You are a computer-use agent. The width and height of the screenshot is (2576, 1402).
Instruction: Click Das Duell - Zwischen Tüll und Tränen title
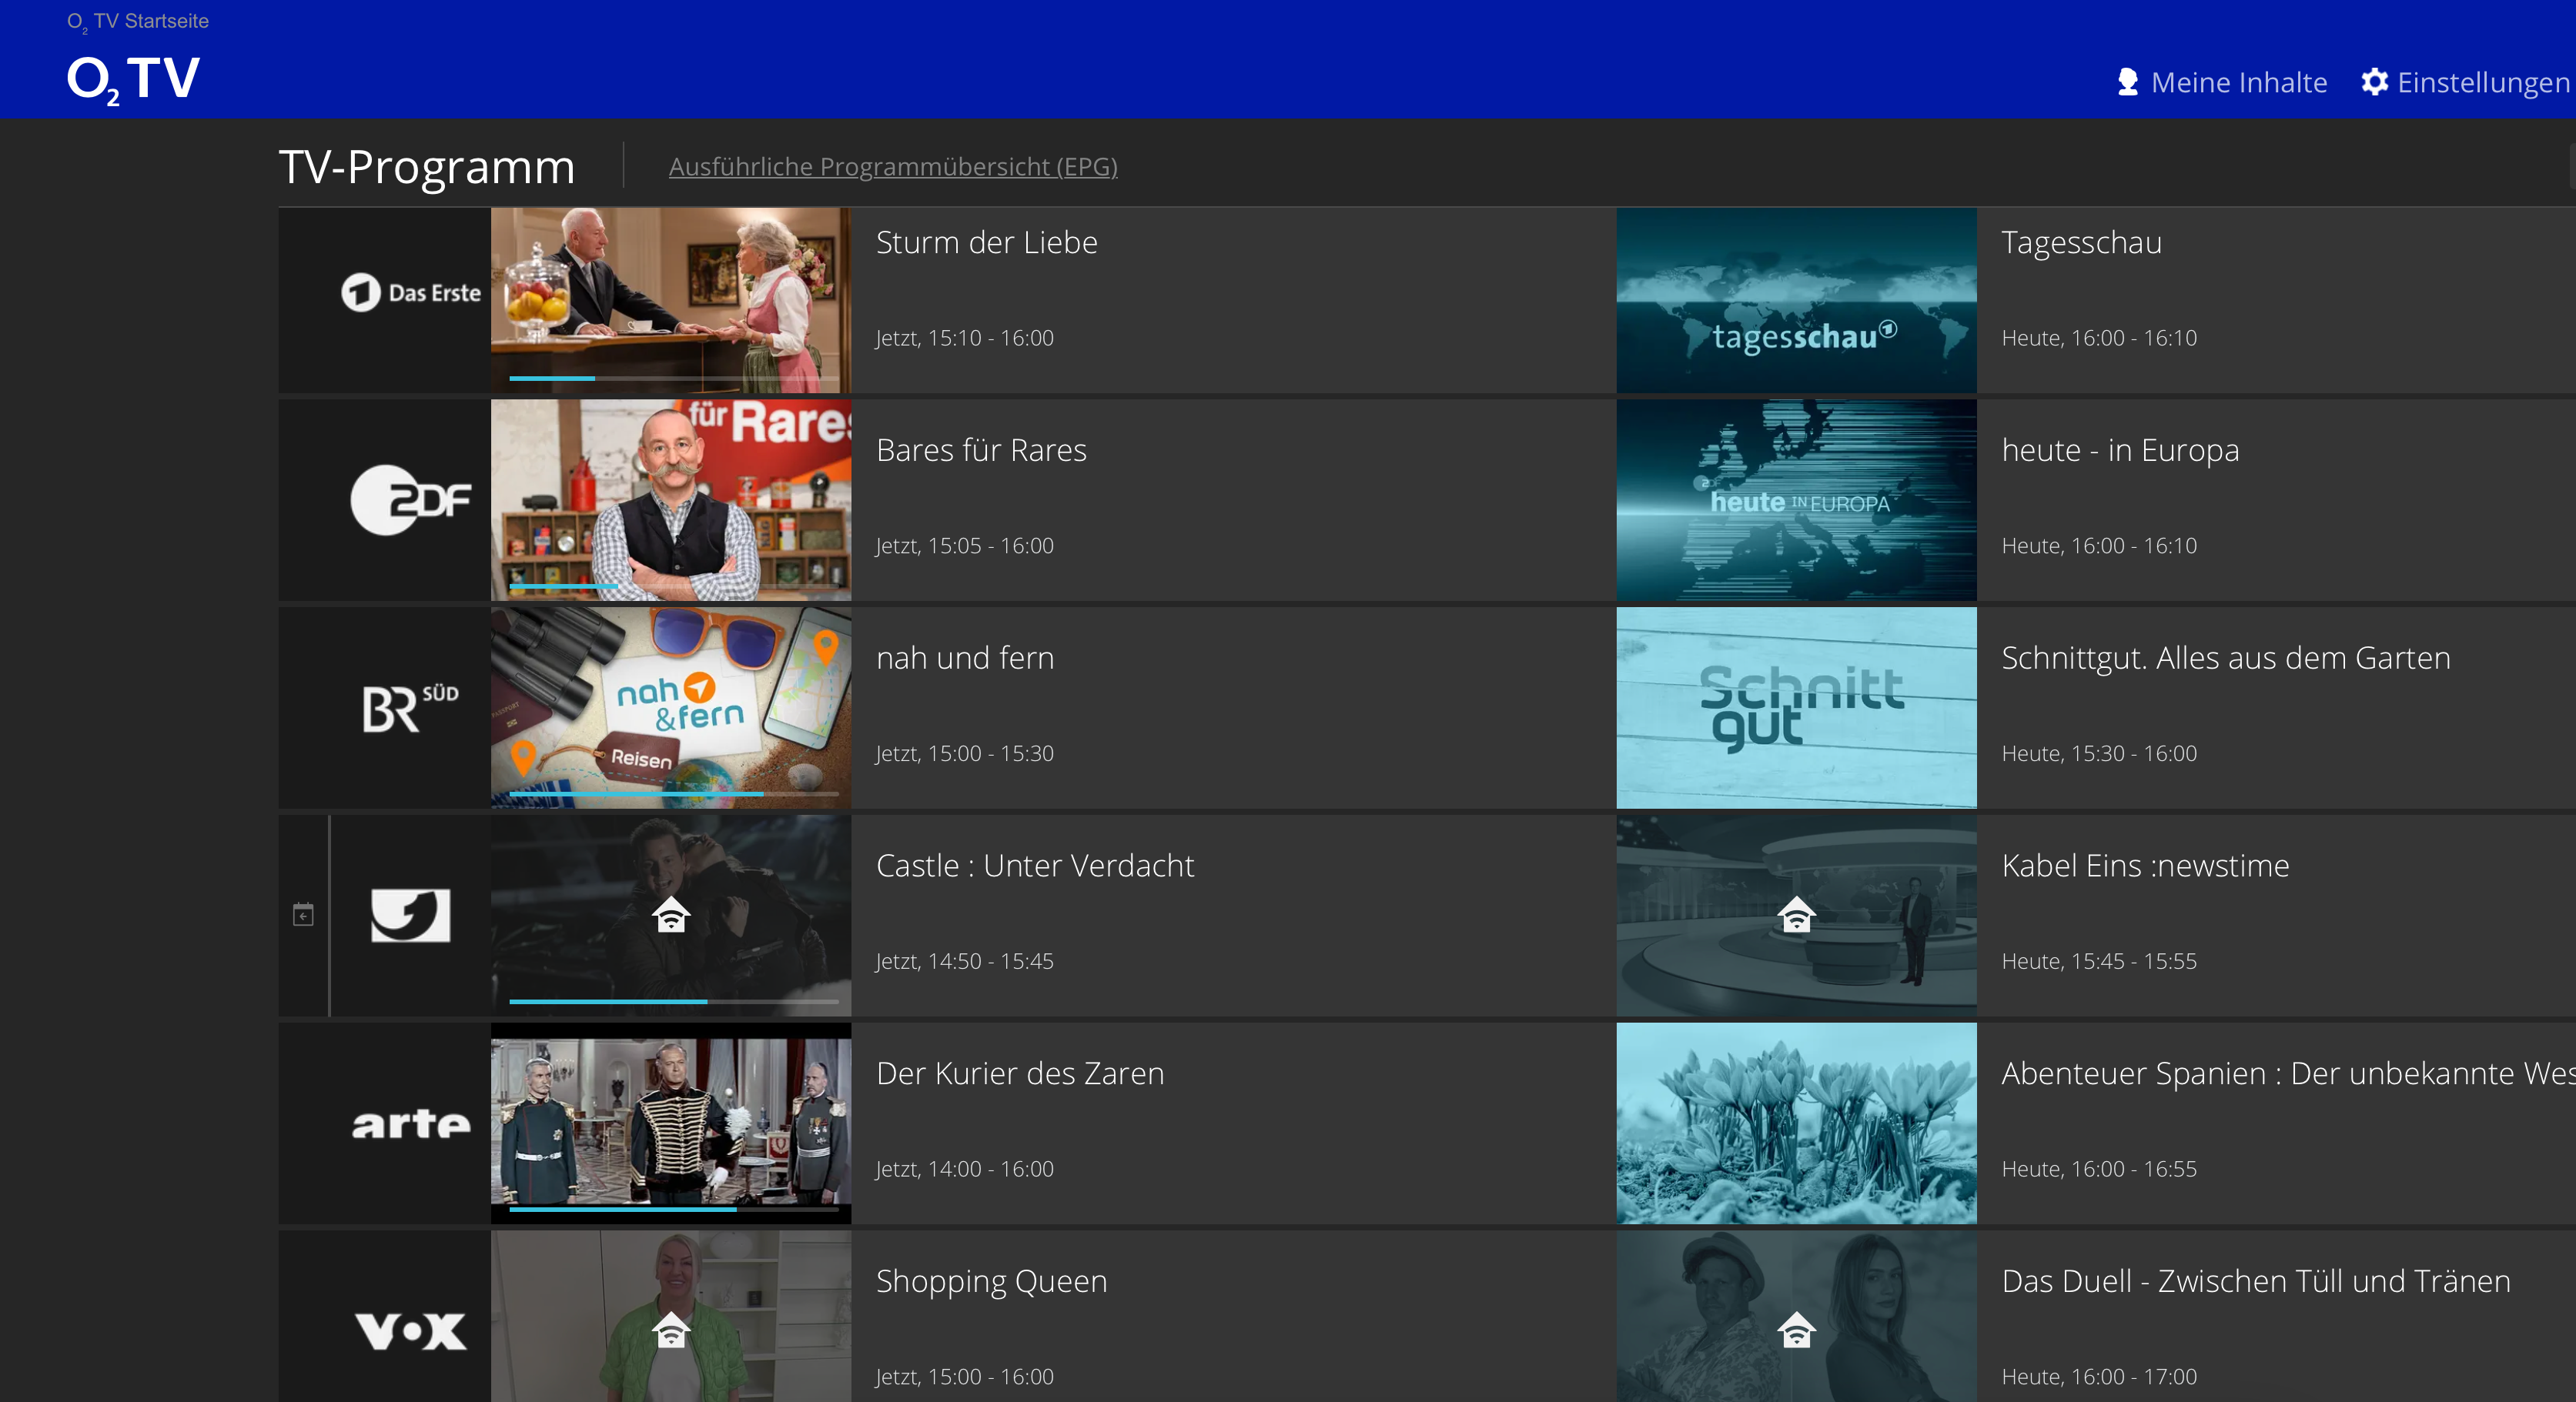(2256, 1281)
